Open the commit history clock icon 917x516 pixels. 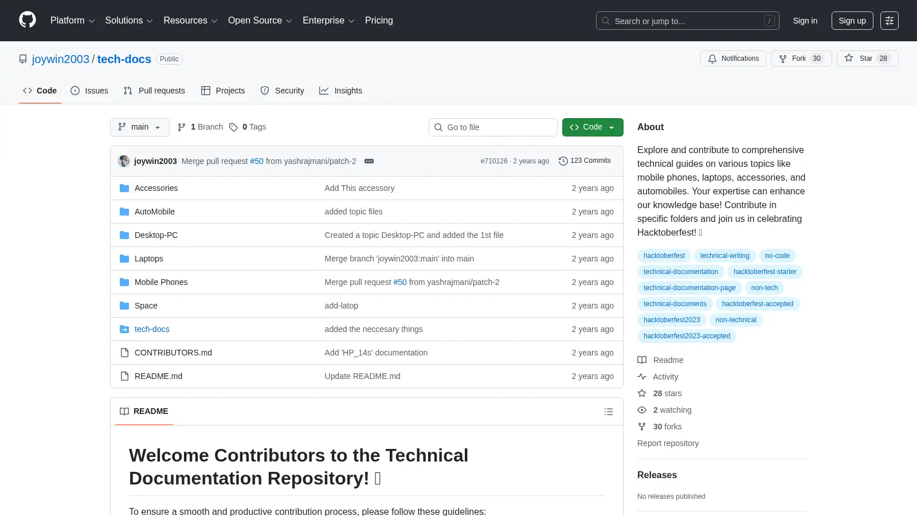pyautogui.click(x=563, y=161)
